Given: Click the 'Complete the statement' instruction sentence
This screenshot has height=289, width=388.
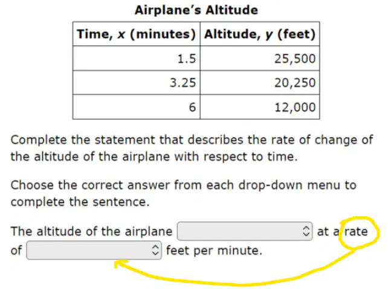Looking at the screenshot, I should pyautogui.click(x=192, y=148).
